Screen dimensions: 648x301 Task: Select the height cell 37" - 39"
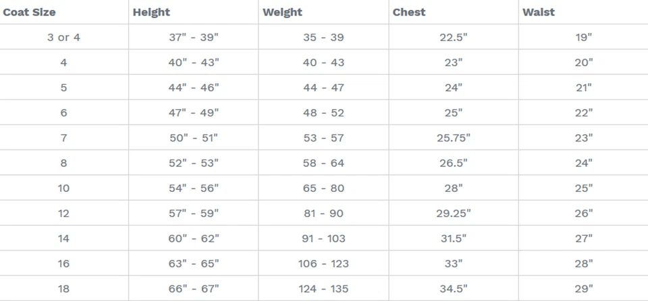(194, 37)
